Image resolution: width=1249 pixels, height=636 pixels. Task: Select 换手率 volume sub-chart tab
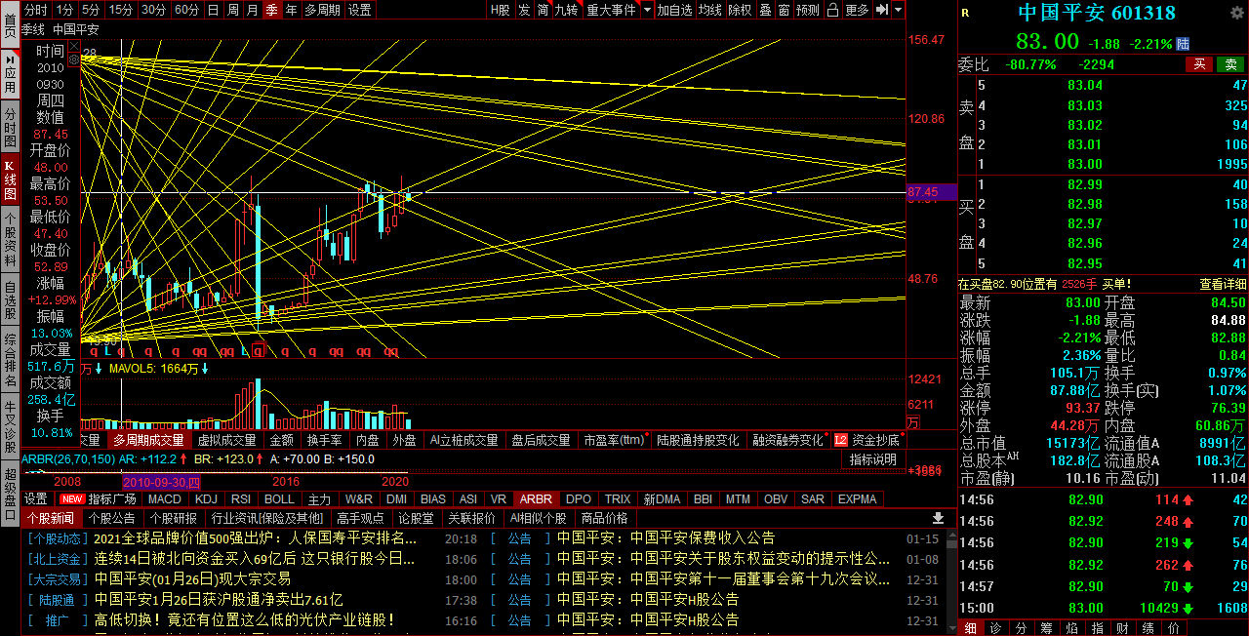(324, 441)
